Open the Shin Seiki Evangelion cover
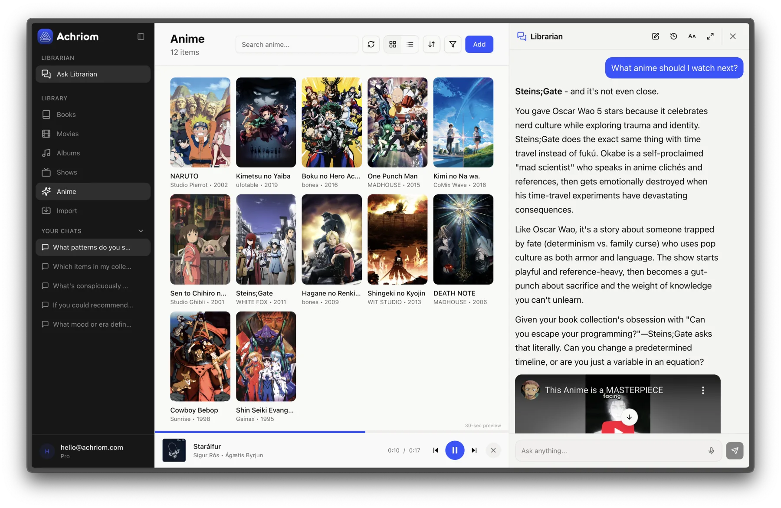The height and width of the screenshot is (508, 781). (266, 356)
